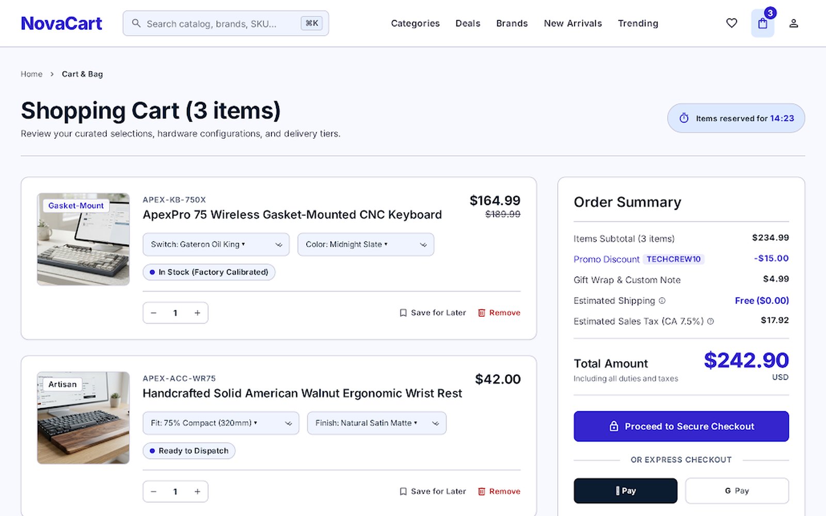Open the ApexPro keyboard product thumbnail

[83, 239]
